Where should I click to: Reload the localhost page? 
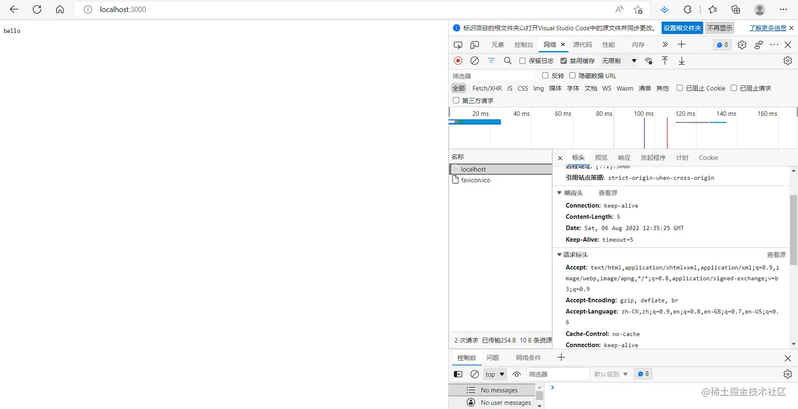(x=37, y=9)
